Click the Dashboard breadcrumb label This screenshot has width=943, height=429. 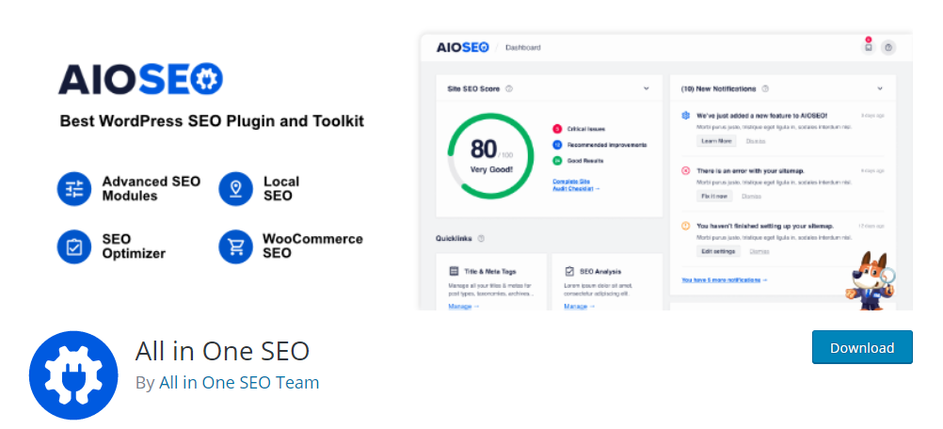pyautogui.click(x=522, y=47)
